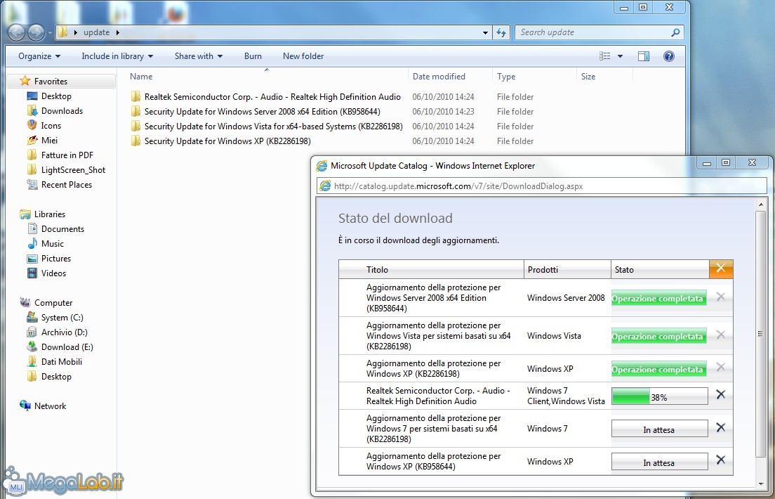The width and height of the screenshot is (775, 499).
Task: Open Miei favorite link
Action: point(49,140)
